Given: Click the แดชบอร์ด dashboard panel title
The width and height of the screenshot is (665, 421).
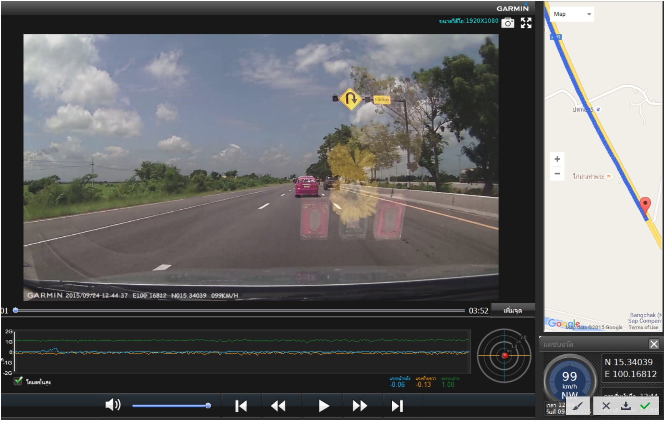Looking at the screenshot, I should [x=558, y=344].
